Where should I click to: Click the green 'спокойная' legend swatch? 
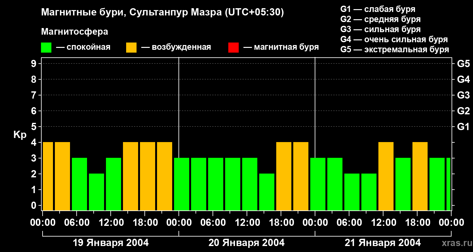[46, 48]
